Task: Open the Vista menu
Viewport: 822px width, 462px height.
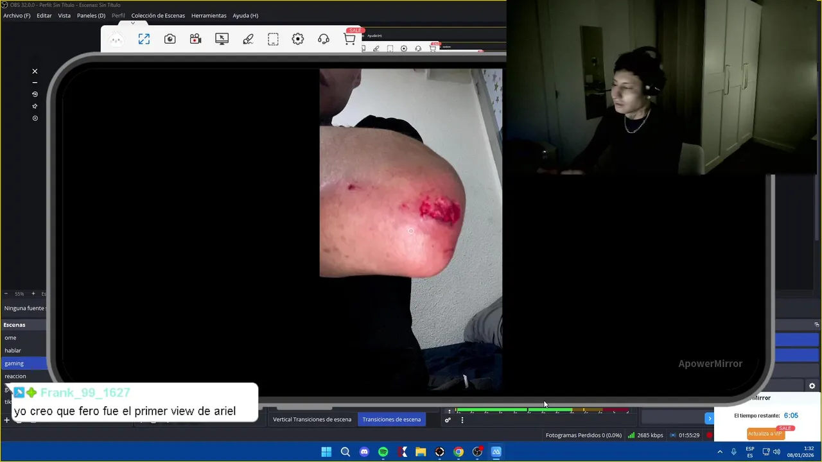Action: point(64,15)
